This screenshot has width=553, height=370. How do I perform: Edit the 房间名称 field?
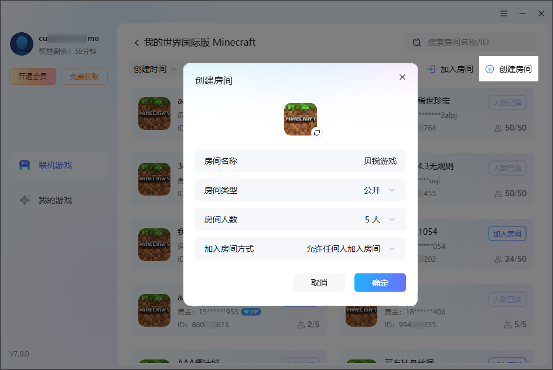[x=301, y=161]
